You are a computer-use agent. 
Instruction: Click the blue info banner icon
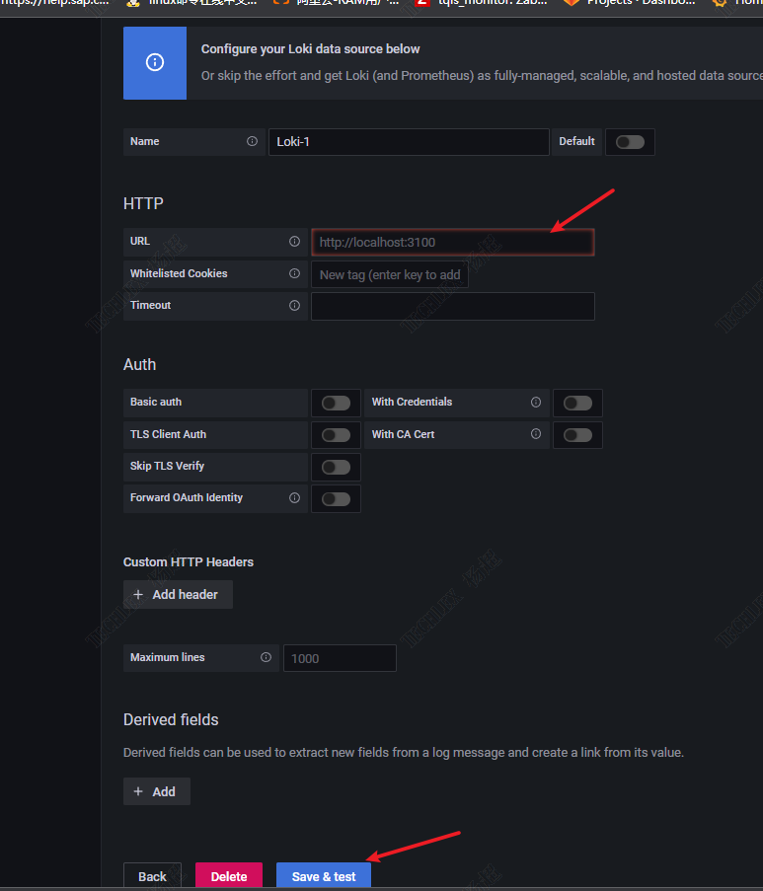155,62
